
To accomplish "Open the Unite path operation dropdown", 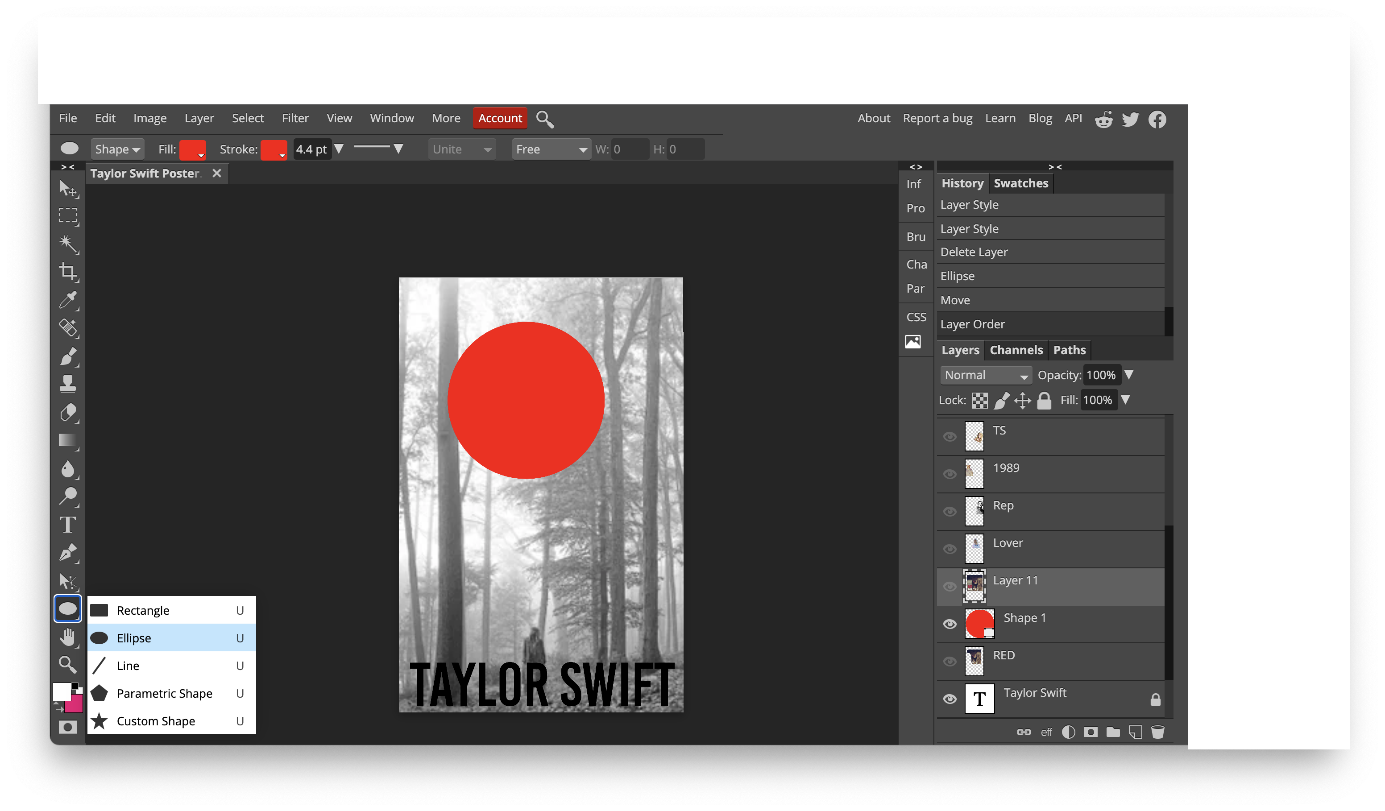I will 462,149.
